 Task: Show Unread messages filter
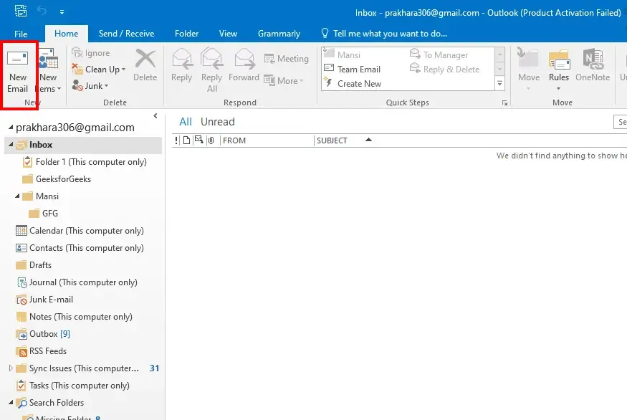tap(218, 122)
